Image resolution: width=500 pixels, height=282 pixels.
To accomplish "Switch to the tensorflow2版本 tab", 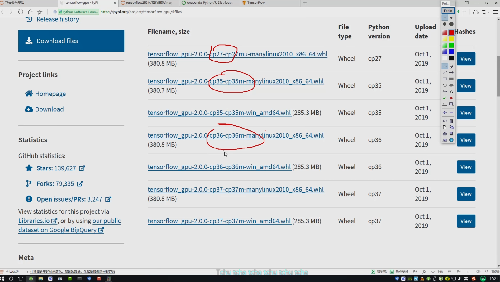I will 149,3.
